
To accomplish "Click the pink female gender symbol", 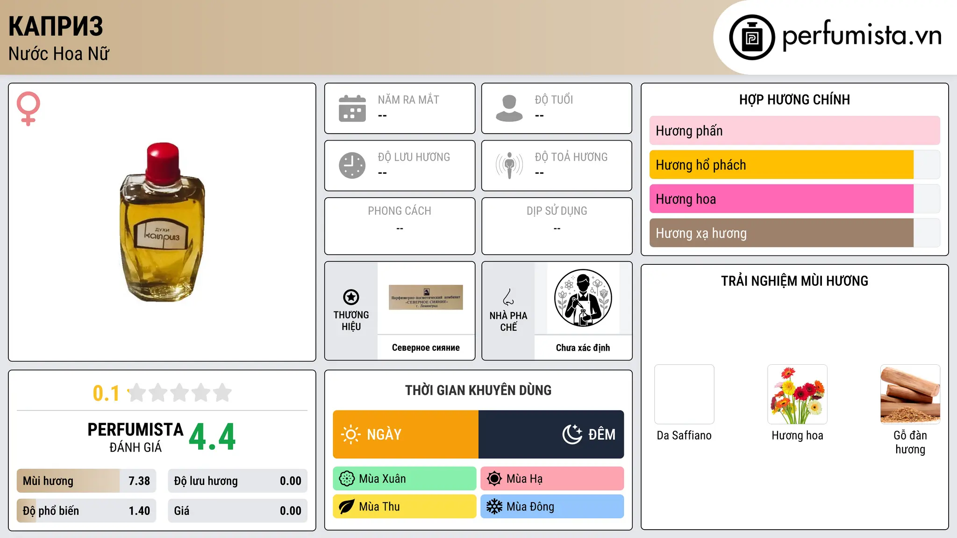I will (x=29, y=108).
